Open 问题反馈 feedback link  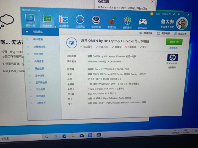click(166, 14)
